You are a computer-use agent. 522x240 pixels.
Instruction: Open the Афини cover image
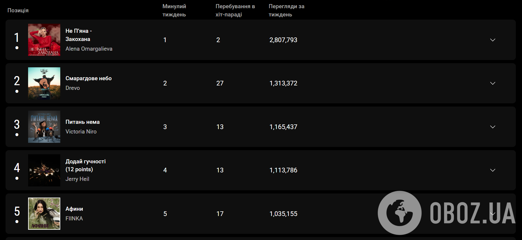44,214
